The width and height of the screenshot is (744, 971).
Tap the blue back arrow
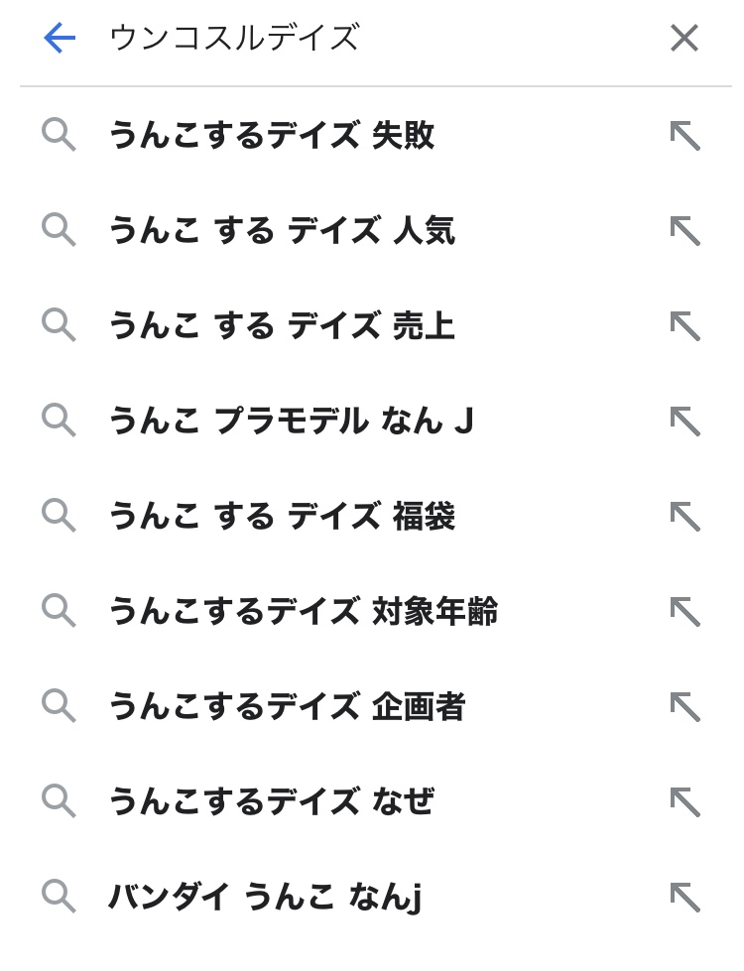pyautogui.click(x=60, y=39)
